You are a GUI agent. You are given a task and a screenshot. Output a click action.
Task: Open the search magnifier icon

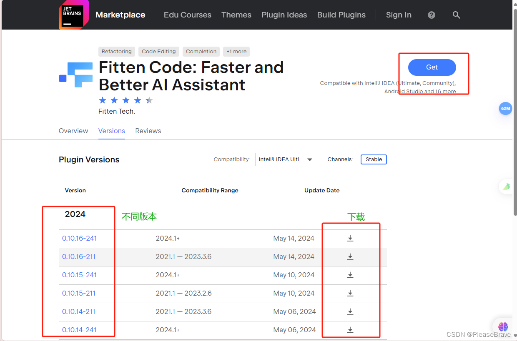[457, 15]
